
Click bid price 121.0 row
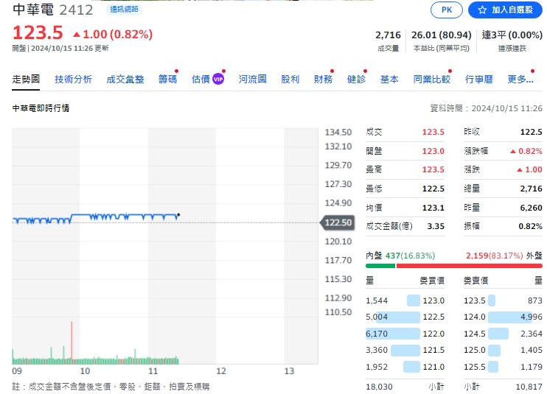[405, 367]
